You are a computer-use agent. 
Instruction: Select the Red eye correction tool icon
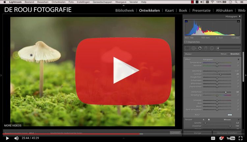[x=200, y=48]
